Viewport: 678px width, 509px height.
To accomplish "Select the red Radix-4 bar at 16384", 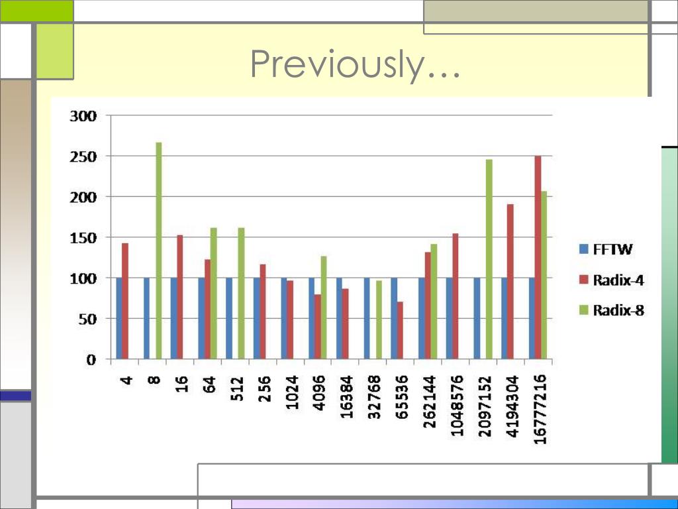I will pos(345,323).
